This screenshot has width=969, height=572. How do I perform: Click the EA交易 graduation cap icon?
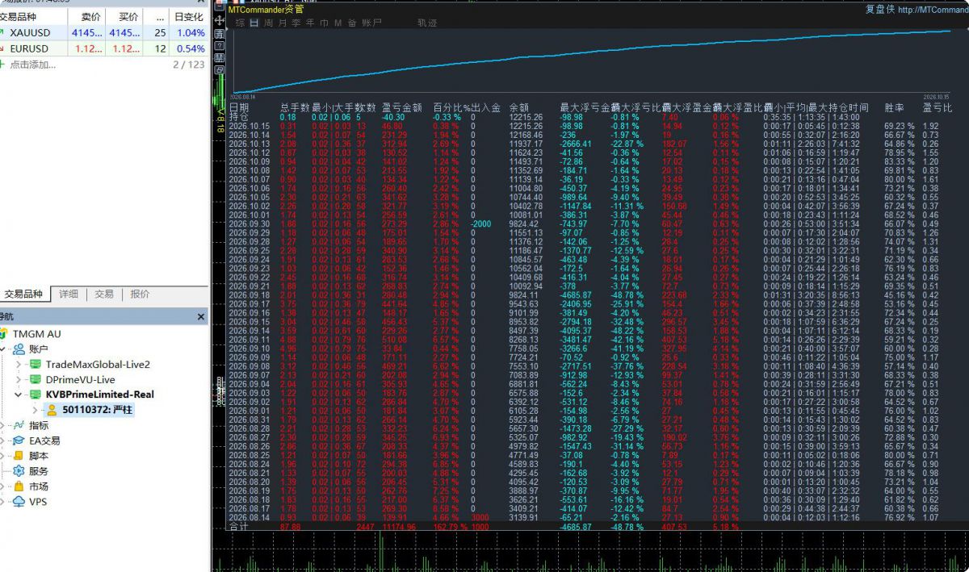[x=19, y=440]
